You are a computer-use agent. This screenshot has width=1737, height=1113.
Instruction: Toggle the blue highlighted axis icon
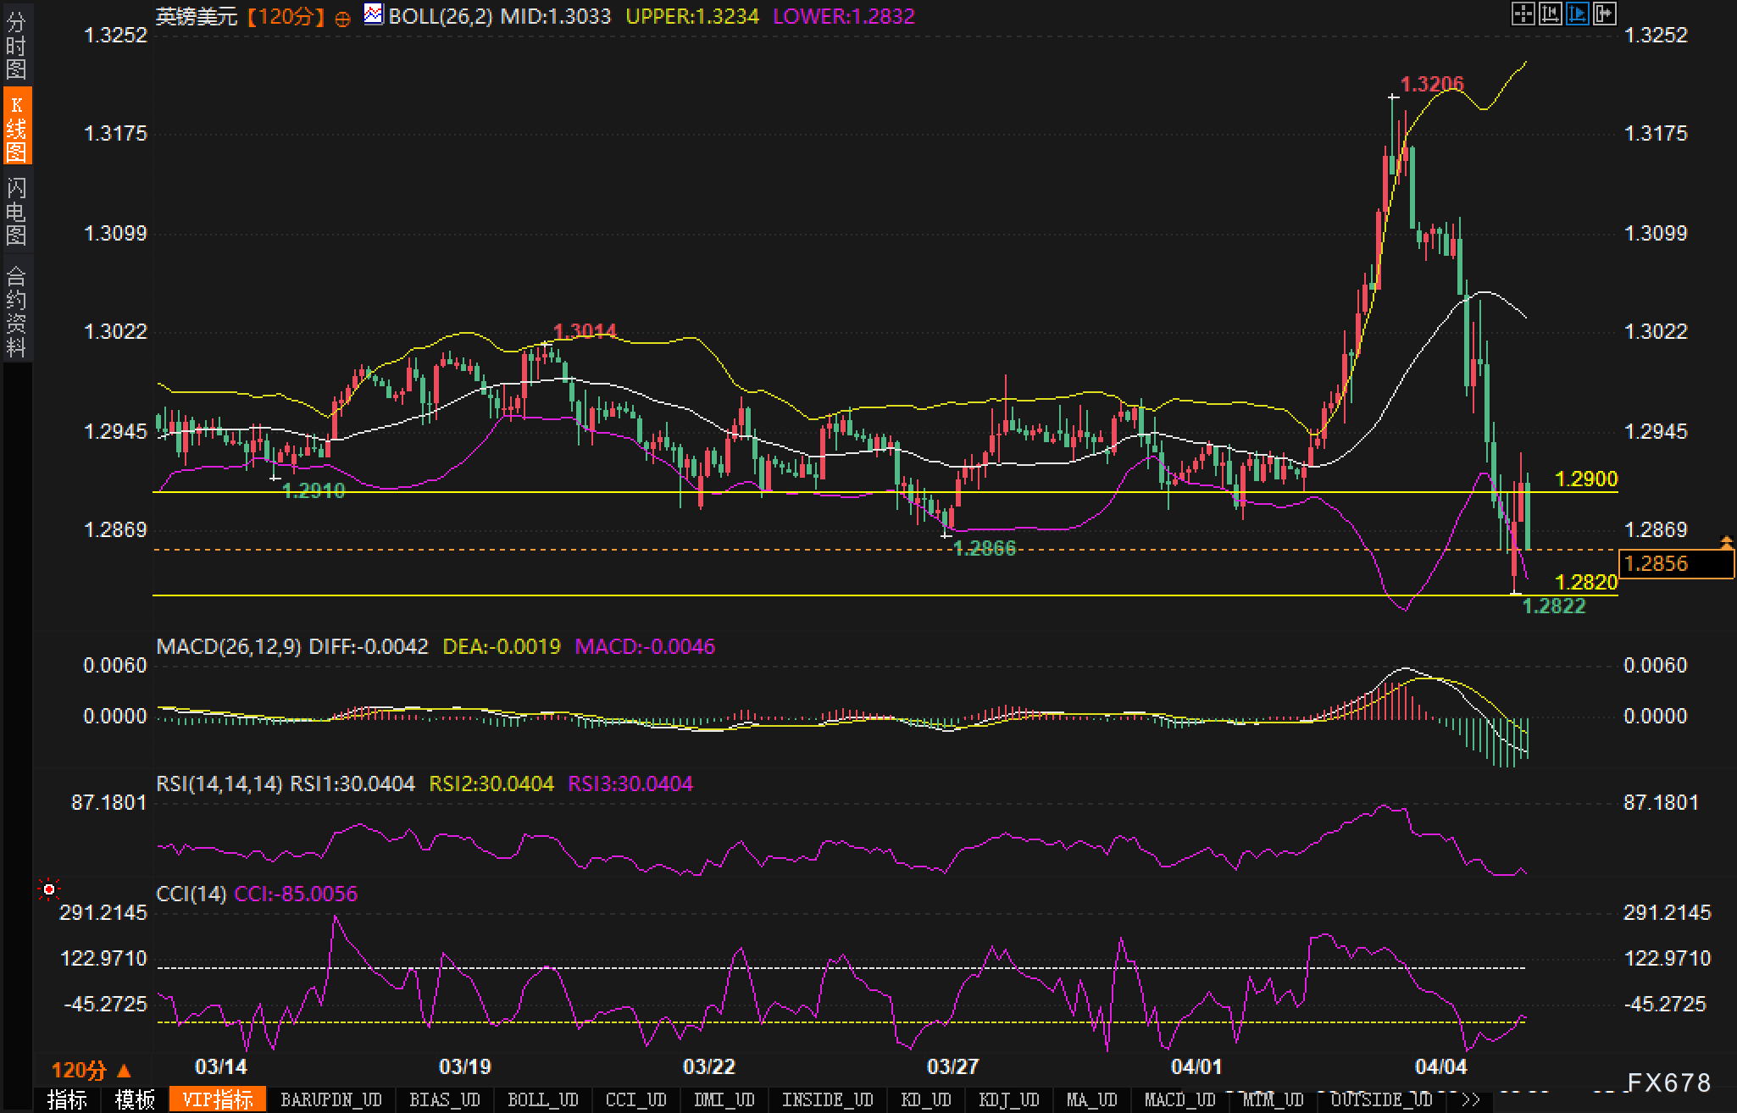pos(1577,14)
